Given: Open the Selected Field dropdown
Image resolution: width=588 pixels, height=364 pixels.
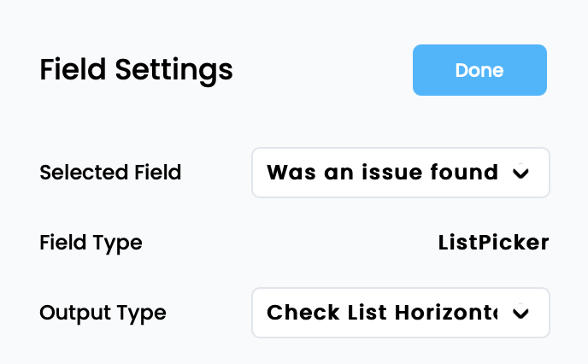Looking at the screenshot, I should (400, 173).
